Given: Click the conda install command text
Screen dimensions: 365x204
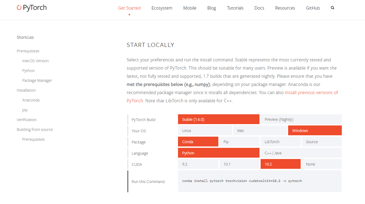Looking at the screenshot, I should 242,181.
